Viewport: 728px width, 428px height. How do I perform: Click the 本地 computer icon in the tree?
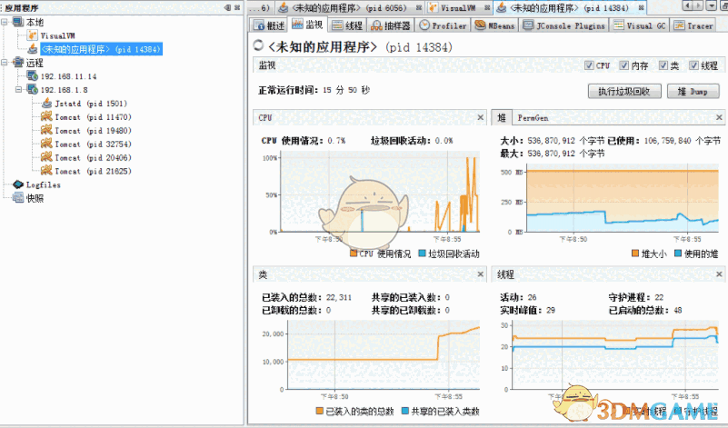[17, 22]
